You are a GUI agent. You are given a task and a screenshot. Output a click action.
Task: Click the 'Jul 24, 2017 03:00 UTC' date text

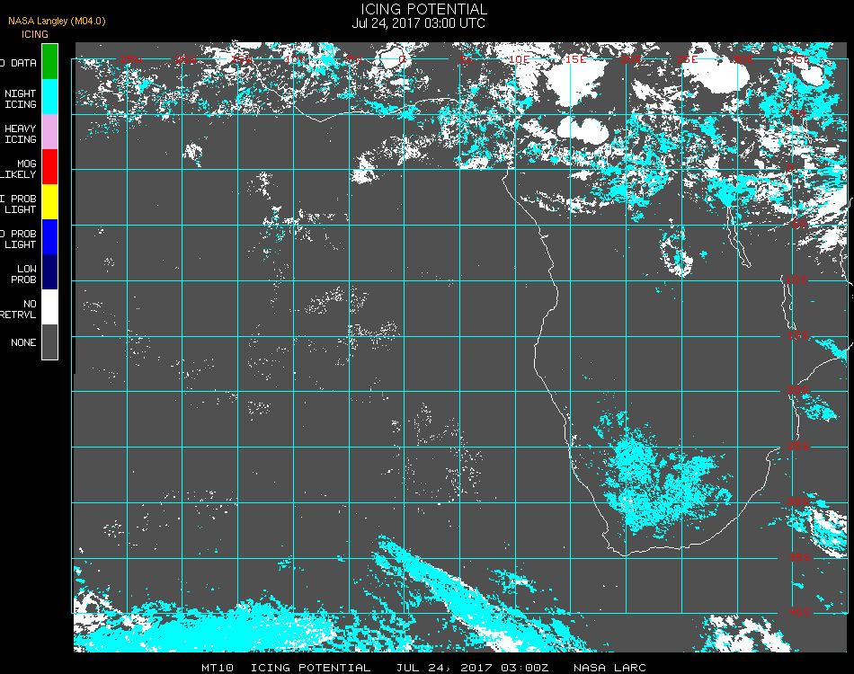tap(418, 23)
